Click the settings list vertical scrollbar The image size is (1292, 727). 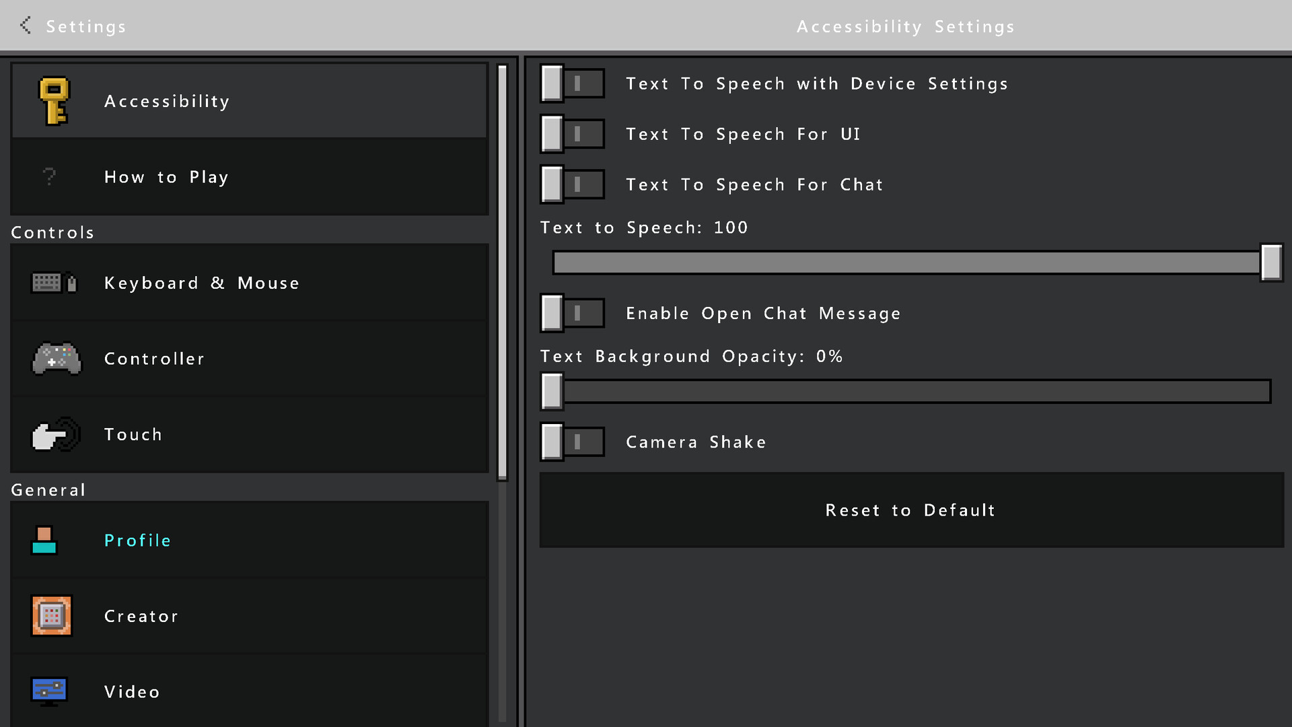(x=502, y=273)
